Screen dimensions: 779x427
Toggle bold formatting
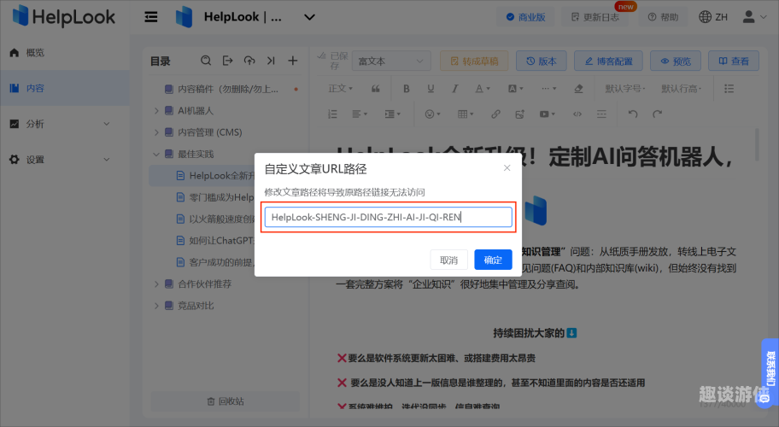(x=407, y=88)
